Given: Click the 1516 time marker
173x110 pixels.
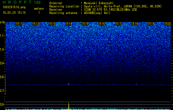Looking at the screenshot, I should 101,24.
